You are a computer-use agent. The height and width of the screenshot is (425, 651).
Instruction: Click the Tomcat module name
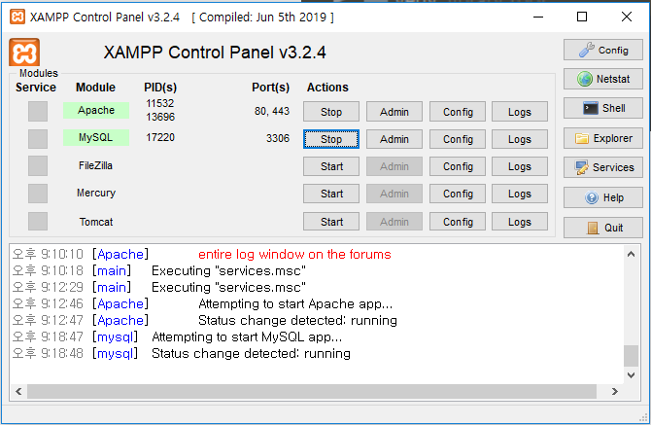click(96, 222)
